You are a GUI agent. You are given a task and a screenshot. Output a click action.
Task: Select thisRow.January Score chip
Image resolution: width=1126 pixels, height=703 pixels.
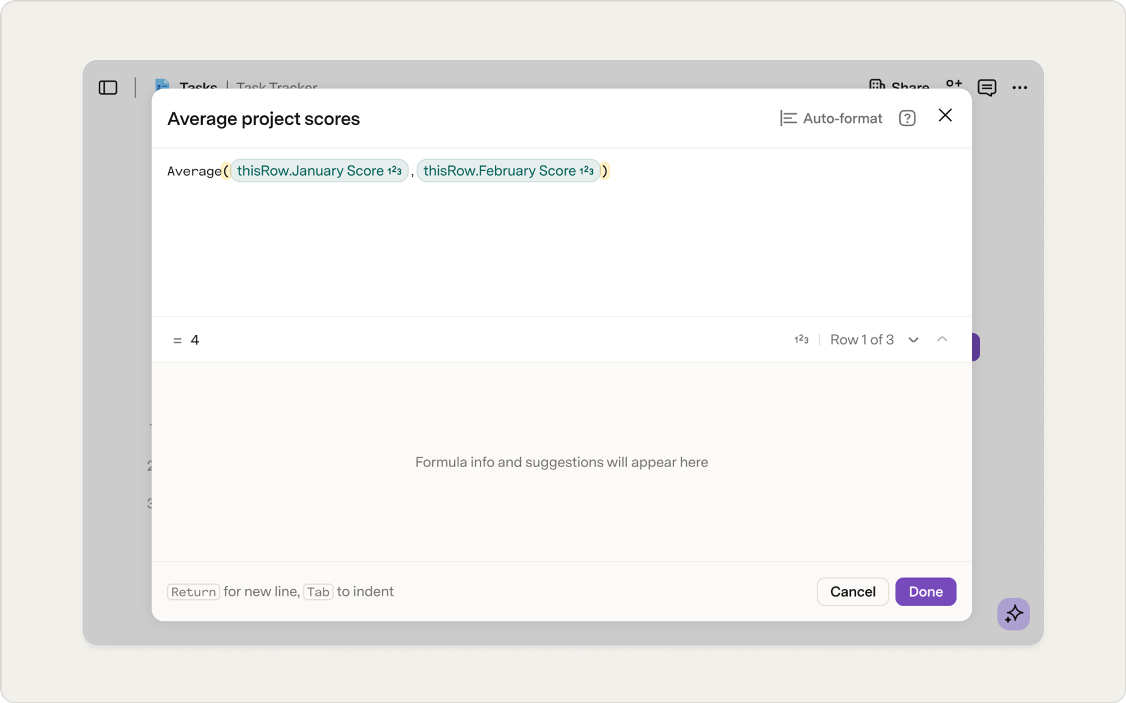[319, 171]
